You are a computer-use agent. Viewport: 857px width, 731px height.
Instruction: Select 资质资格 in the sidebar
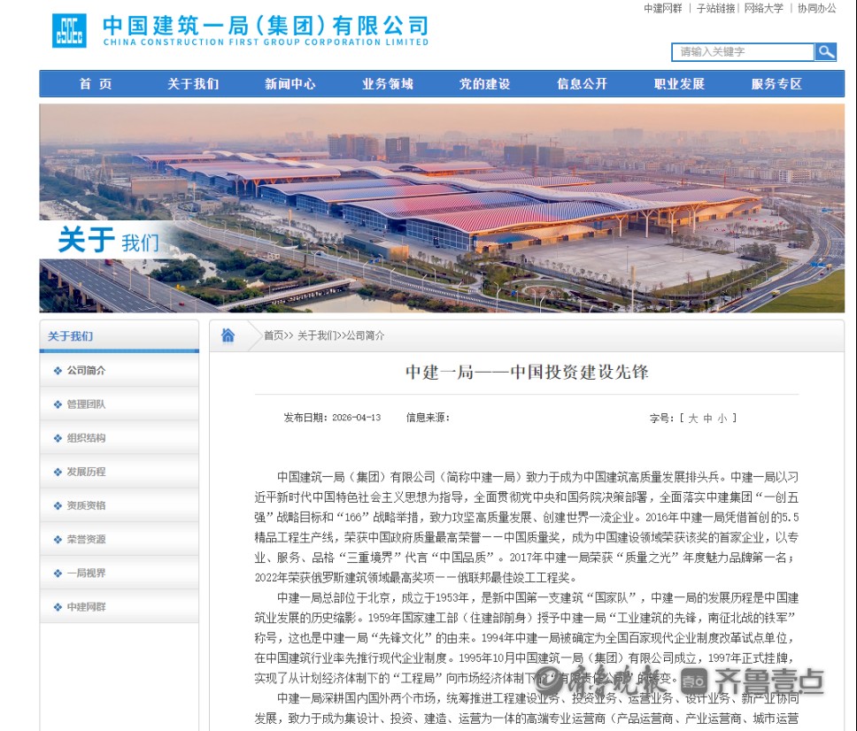click(120, 506)
